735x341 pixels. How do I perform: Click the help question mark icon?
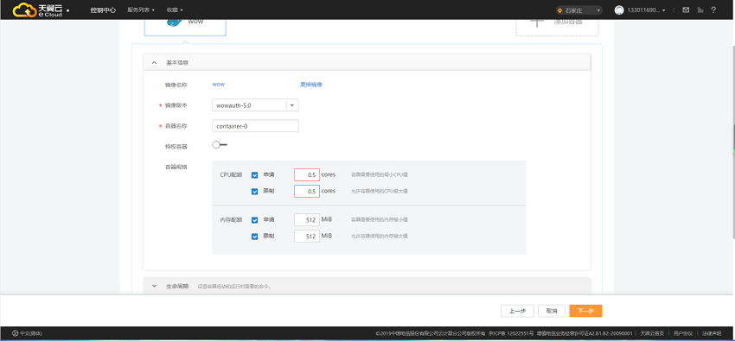click(x=713, y=9)
